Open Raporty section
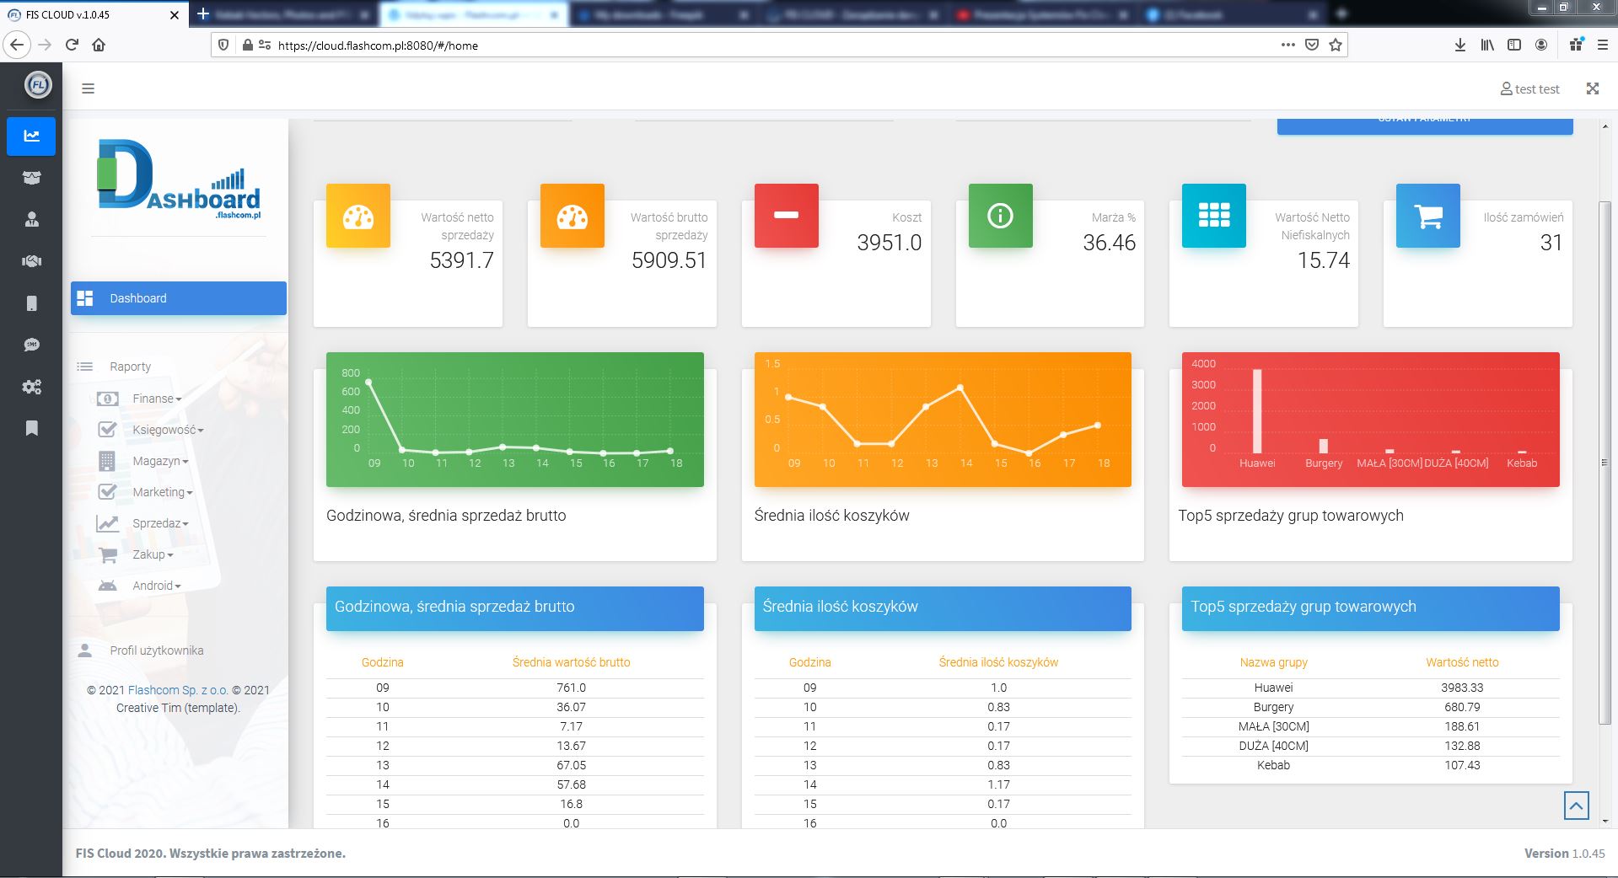Screen dimensions: 1618x878 coord(130,367)
